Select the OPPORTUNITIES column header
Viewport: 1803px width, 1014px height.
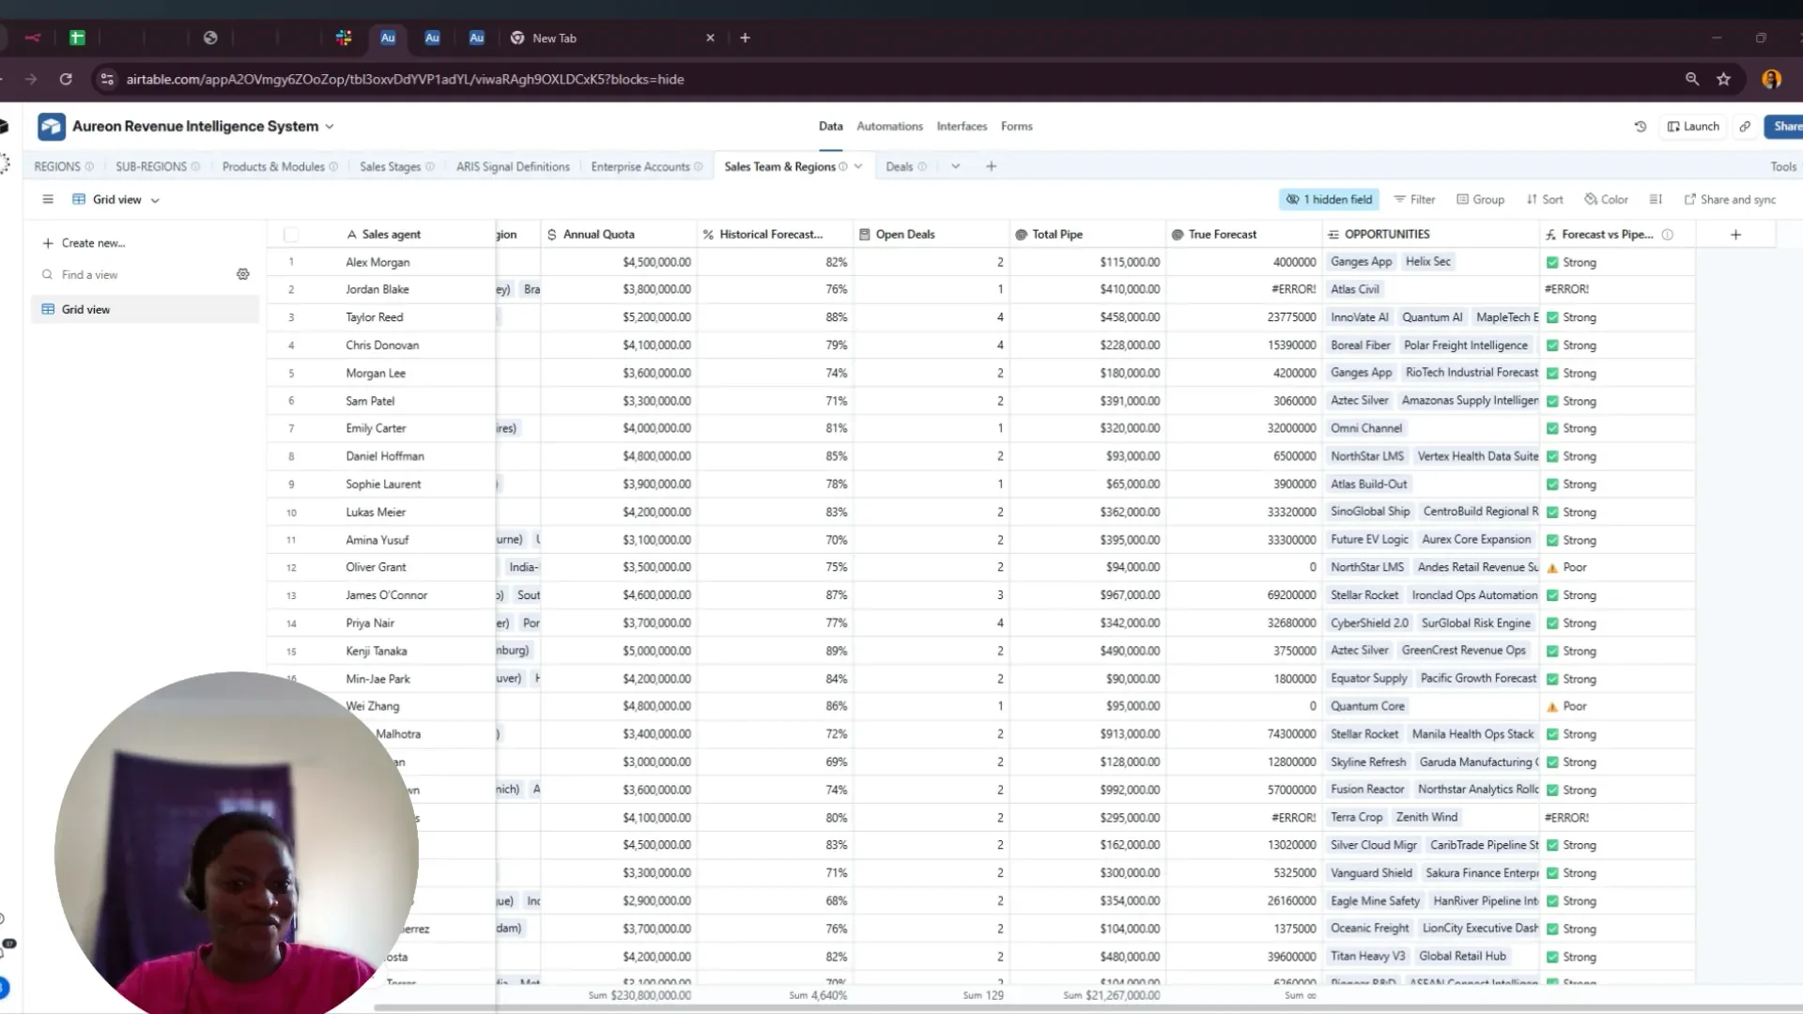point(1431,234)
